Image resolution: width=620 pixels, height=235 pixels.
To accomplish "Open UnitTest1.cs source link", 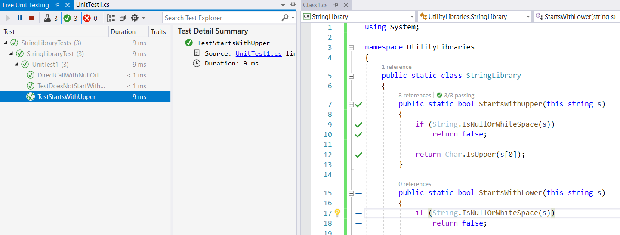I will point(259,53).
